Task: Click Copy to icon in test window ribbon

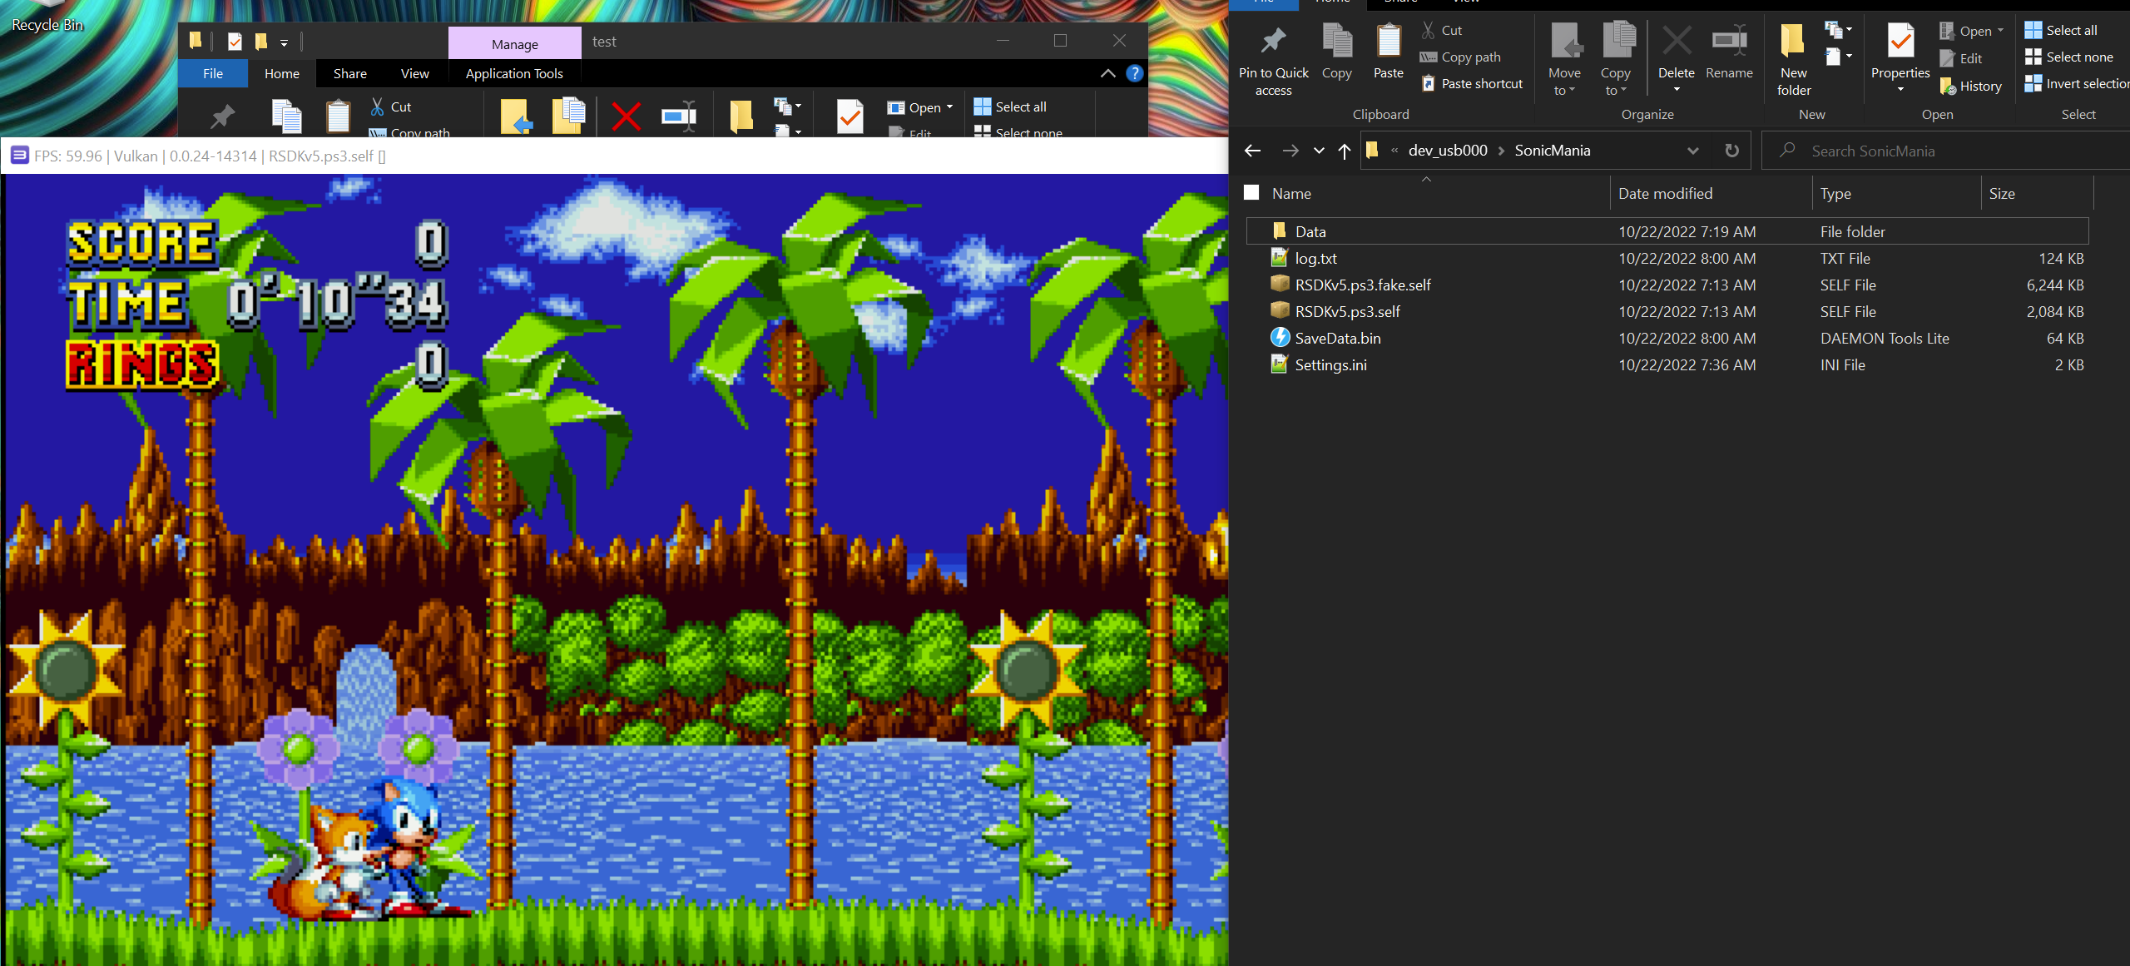Action: coord(569,116)
